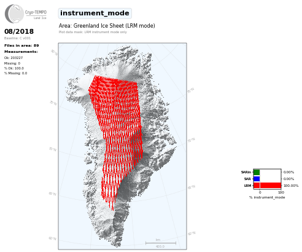Click the Ok: 203227 measurement count
The width and height of the screenshot is (302, 252).
coord(14,58)
